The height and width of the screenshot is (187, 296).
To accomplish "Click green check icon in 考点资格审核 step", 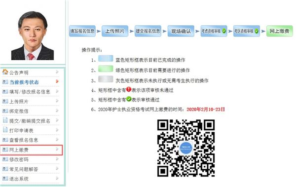I will (224, 31).
